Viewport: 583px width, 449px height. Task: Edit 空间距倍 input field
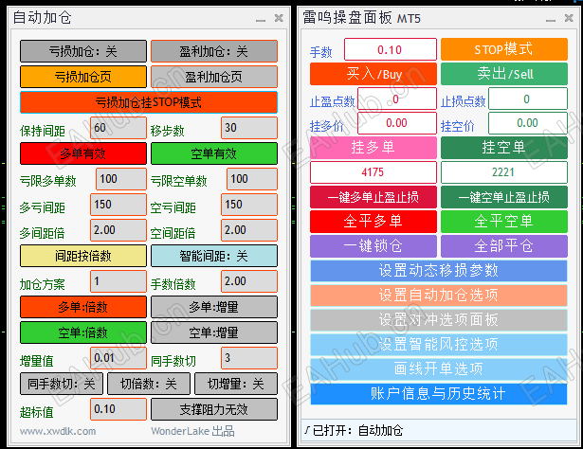point(249,230)
